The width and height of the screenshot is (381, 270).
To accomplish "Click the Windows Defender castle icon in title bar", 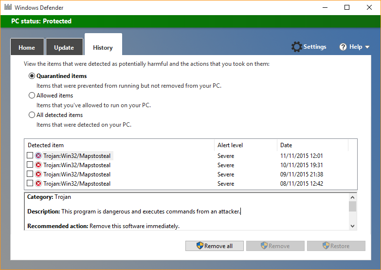I will (x=8, y=8).
